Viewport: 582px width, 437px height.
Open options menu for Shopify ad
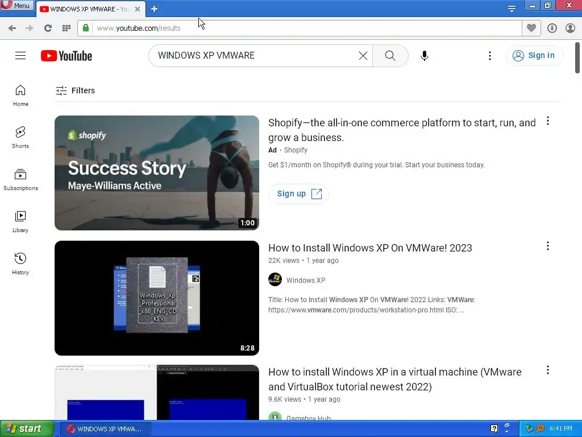click(x=548, y=121)
